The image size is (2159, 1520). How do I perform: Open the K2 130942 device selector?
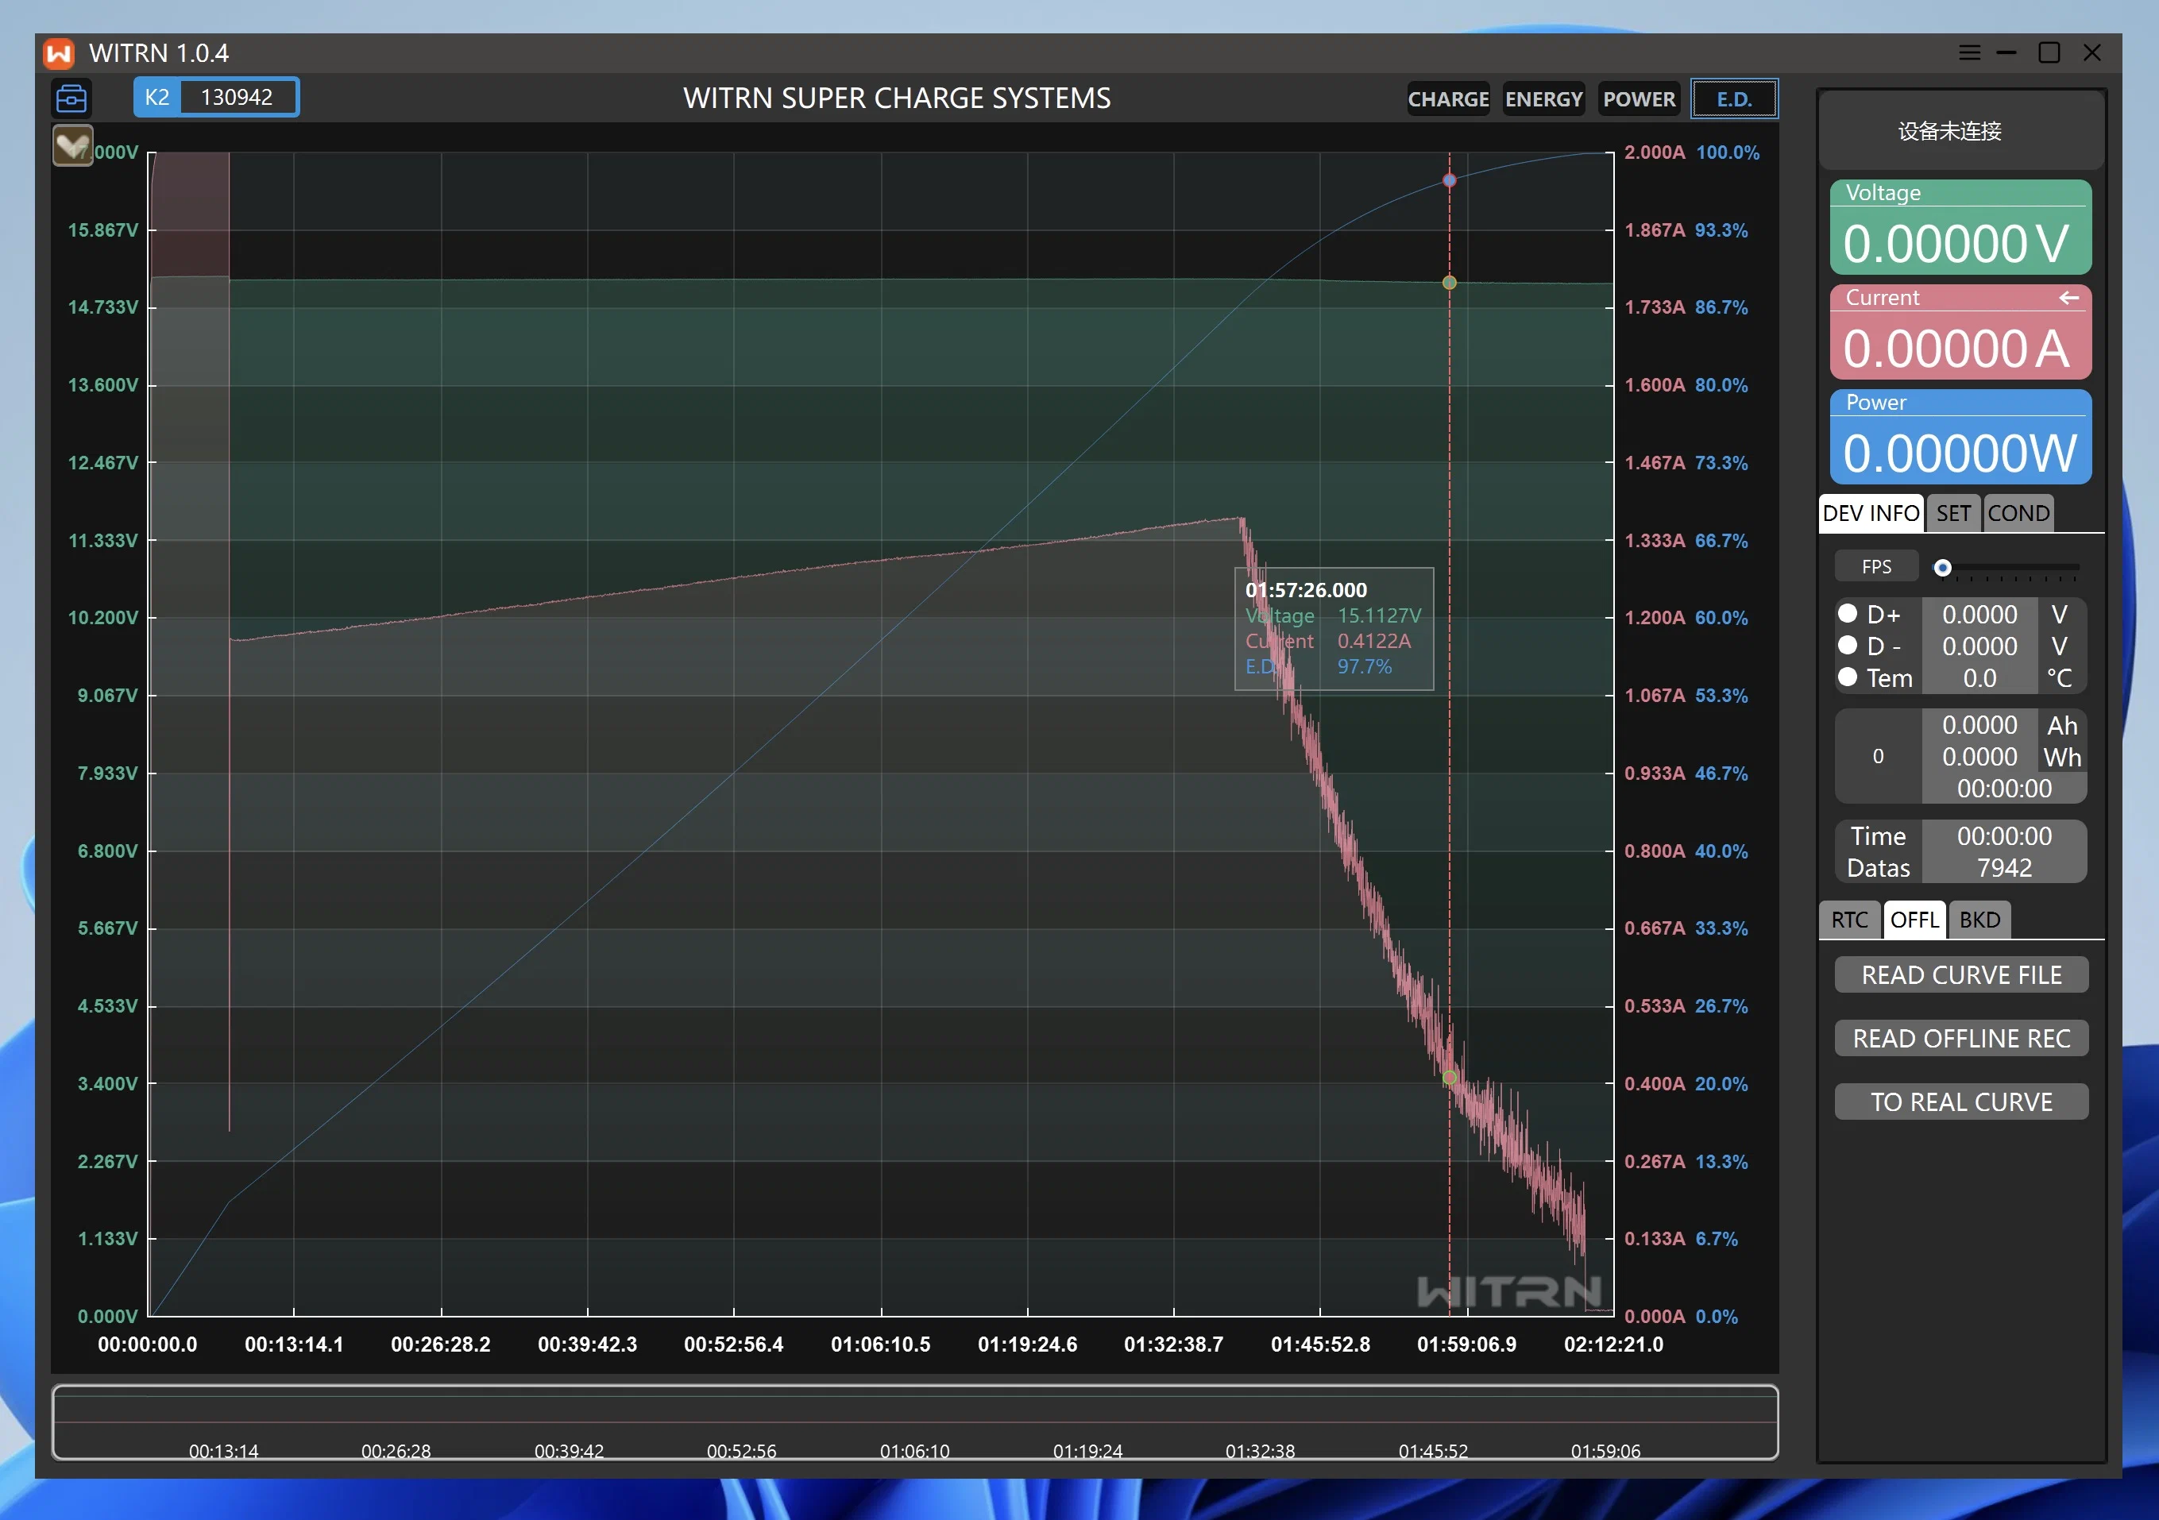point(216,98)
